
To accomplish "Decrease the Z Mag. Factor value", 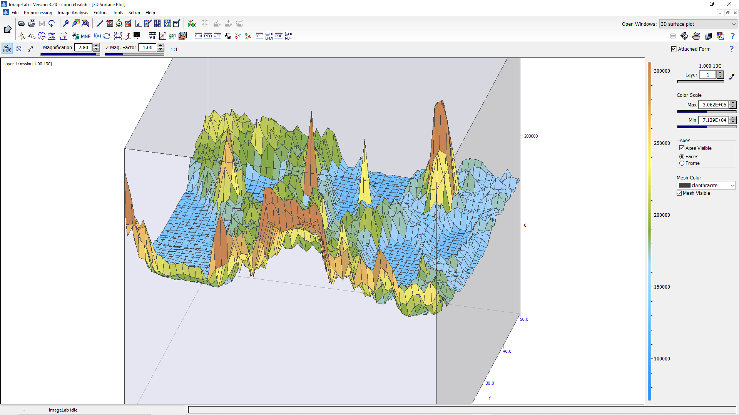I will coord(161,50).
